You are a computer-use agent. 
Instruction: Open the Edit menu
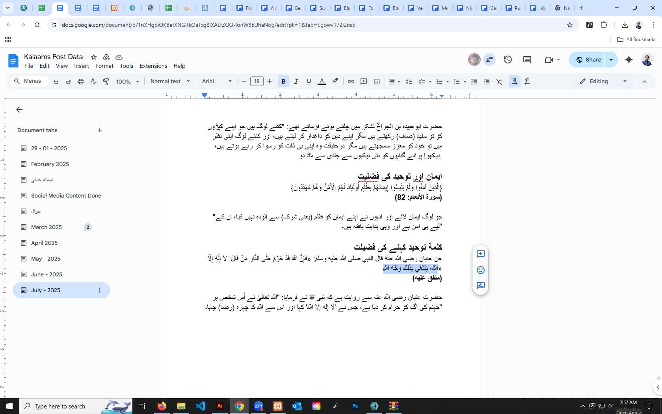tap(45, 66)
